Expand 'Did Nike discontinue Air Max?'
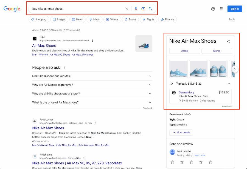This screenshot has width=247, height=169. (x=92, y=76)
